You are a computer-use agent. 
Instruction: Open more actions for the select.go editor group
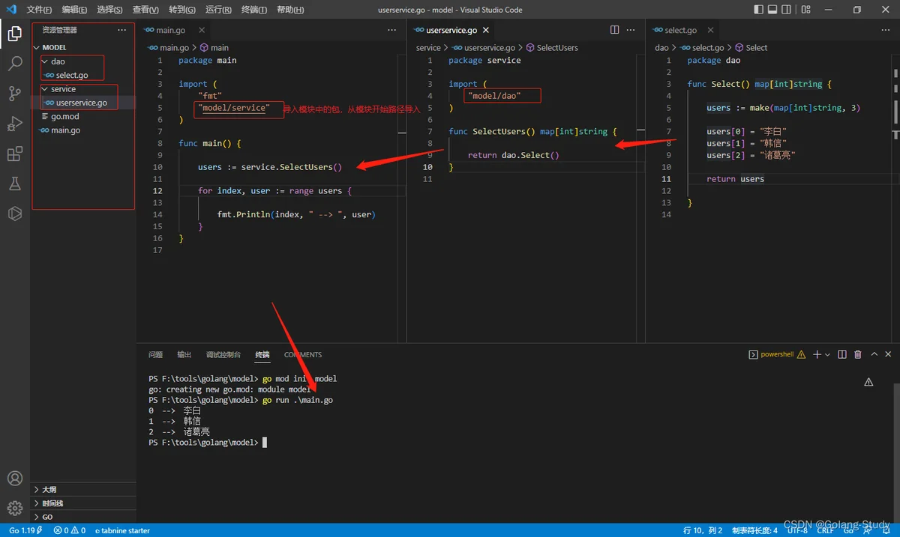(885, 30)
